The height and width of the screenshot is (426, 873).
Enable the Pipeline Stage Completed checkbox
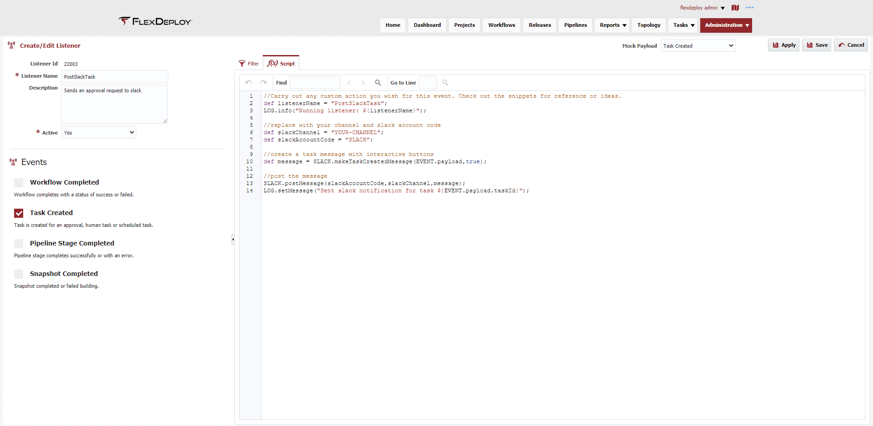coord(19,243)
